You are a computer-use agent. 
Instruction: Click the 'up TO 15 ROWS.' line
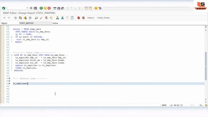[24, 34]
